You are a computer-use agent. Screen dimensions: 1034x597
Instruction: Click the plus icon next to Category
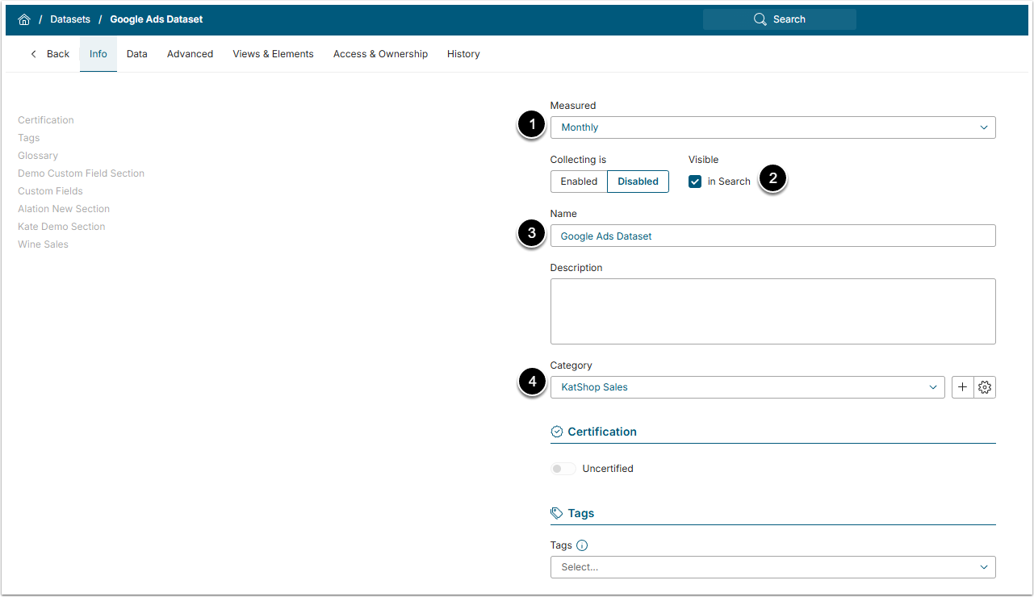963,387
